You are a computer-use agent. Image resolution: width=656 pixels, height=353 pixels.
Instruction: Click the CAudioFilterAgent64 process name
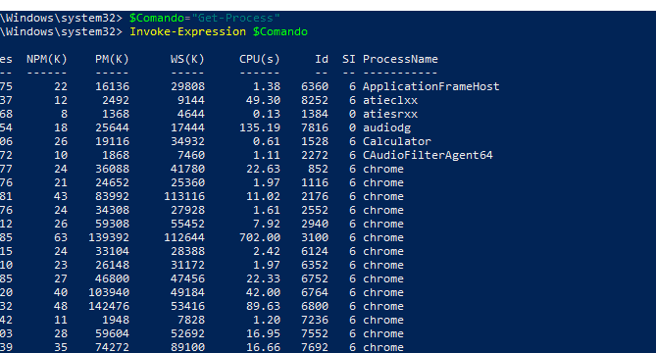point(428,155)
